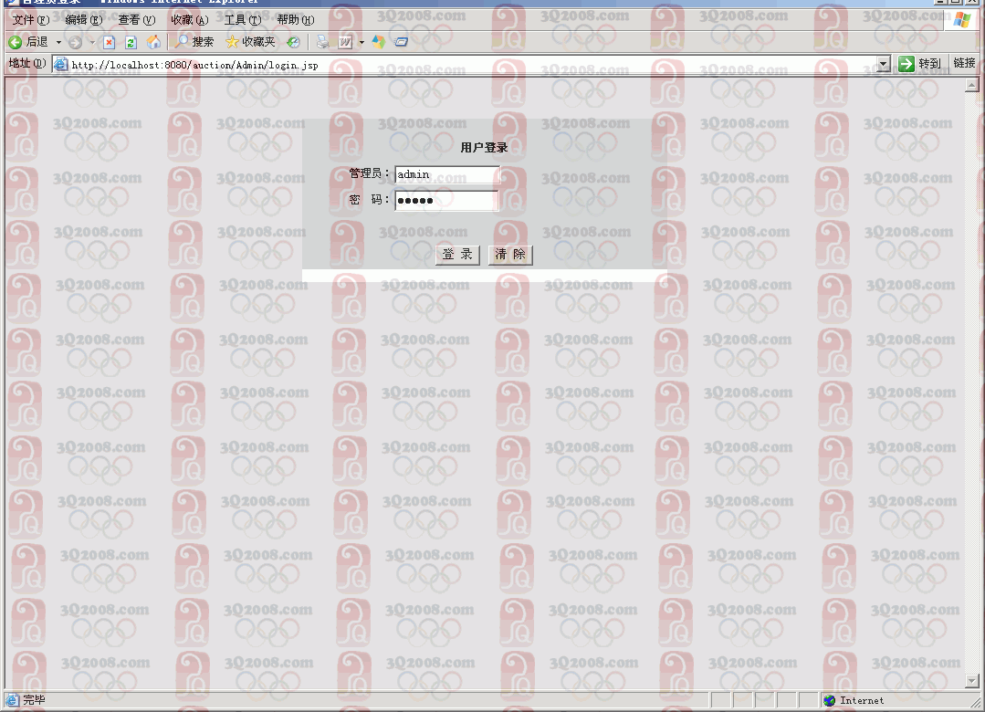Go to the Home page icon
This screenshot has width=985, height=712.
(x=153, y=42)
